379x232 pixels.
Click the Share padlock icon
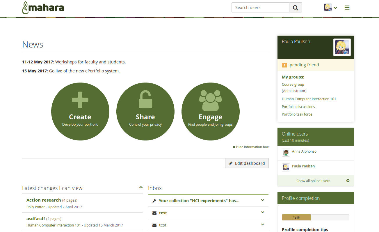(x=145, y=99)
